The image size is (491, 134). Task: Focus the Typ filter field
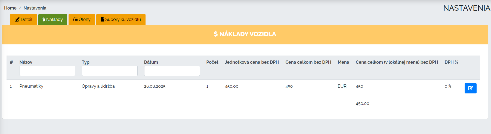click(110, 71)
